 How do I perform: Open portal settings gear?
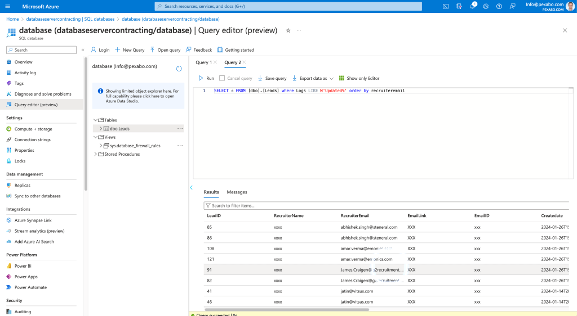click(x=486, y=6)
